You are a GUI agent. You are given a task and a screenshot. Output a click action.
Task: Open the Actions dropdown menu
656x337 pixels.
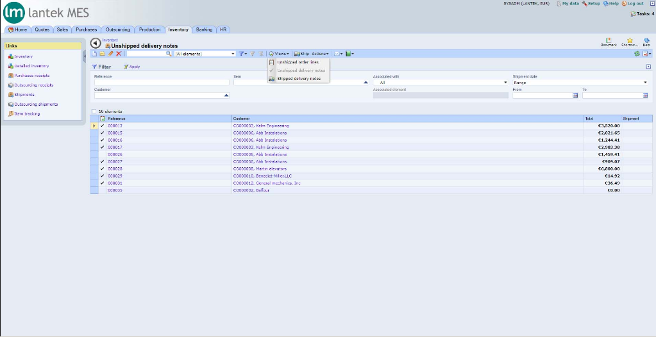tap(320, 54)
